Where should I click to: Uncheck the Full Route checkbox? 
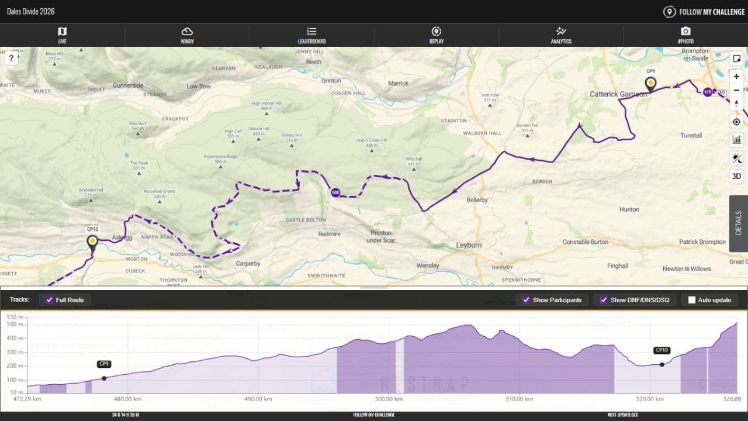[50, 300]
